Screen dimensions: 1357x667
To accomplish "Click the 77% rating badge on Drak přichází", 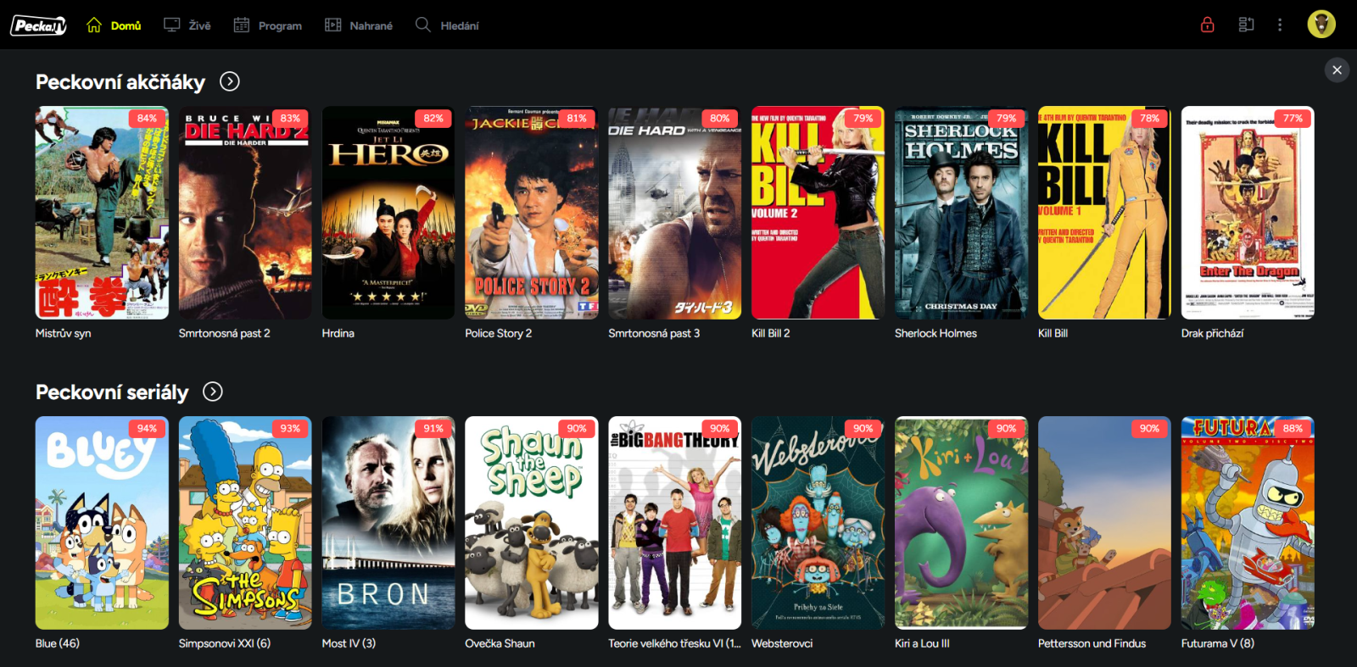I will point(1293,119).
